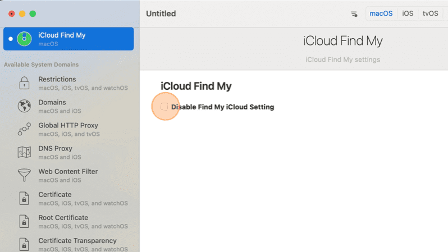
Task: Open the Web Content Filter domain entry
Action: (x=68, y=175)
